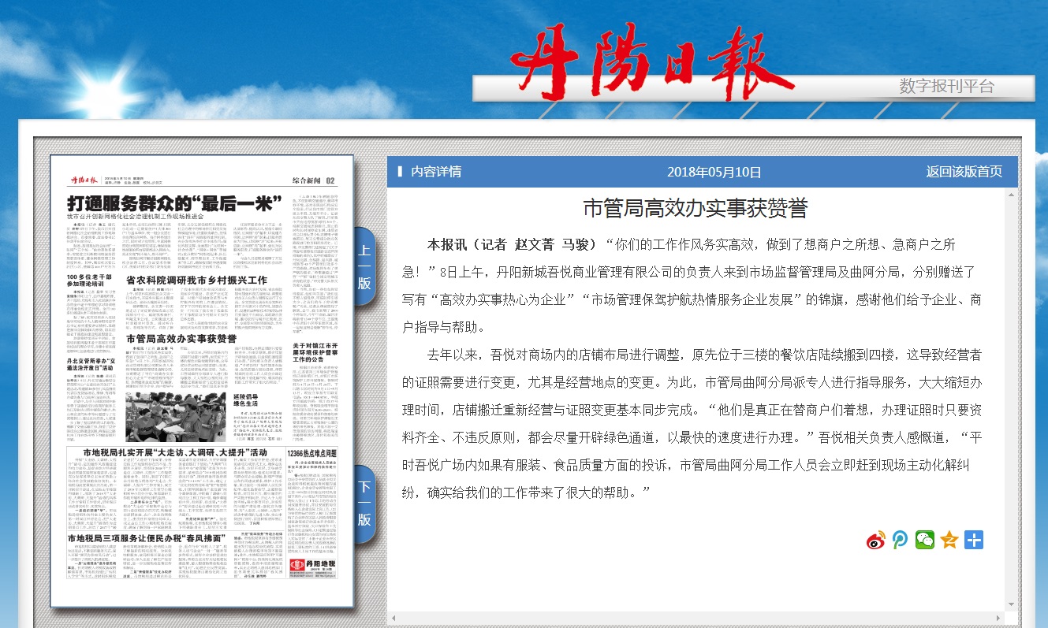Share article to Sina Weibo
The image size is (1048, 628).
coord(876,540)
